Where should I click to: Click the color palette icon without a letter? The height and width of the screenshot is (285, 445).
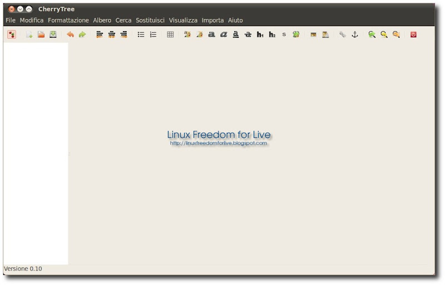(x=200, y=34)
